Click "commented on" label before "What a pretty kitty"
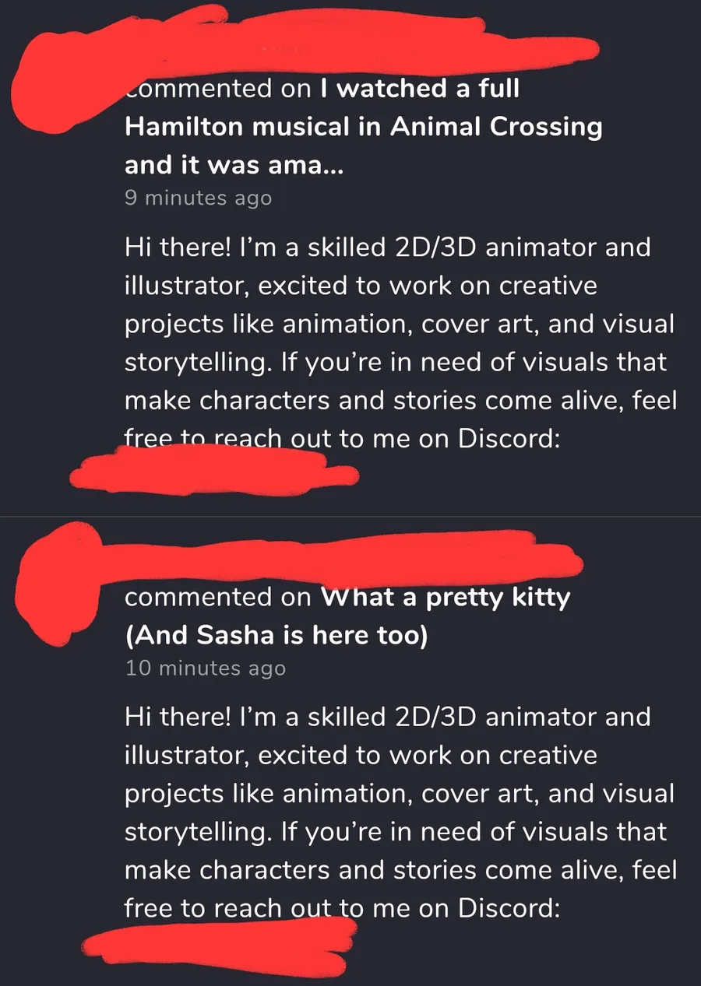The width and height of the screenshot is (701, 986). pos(218,598)
